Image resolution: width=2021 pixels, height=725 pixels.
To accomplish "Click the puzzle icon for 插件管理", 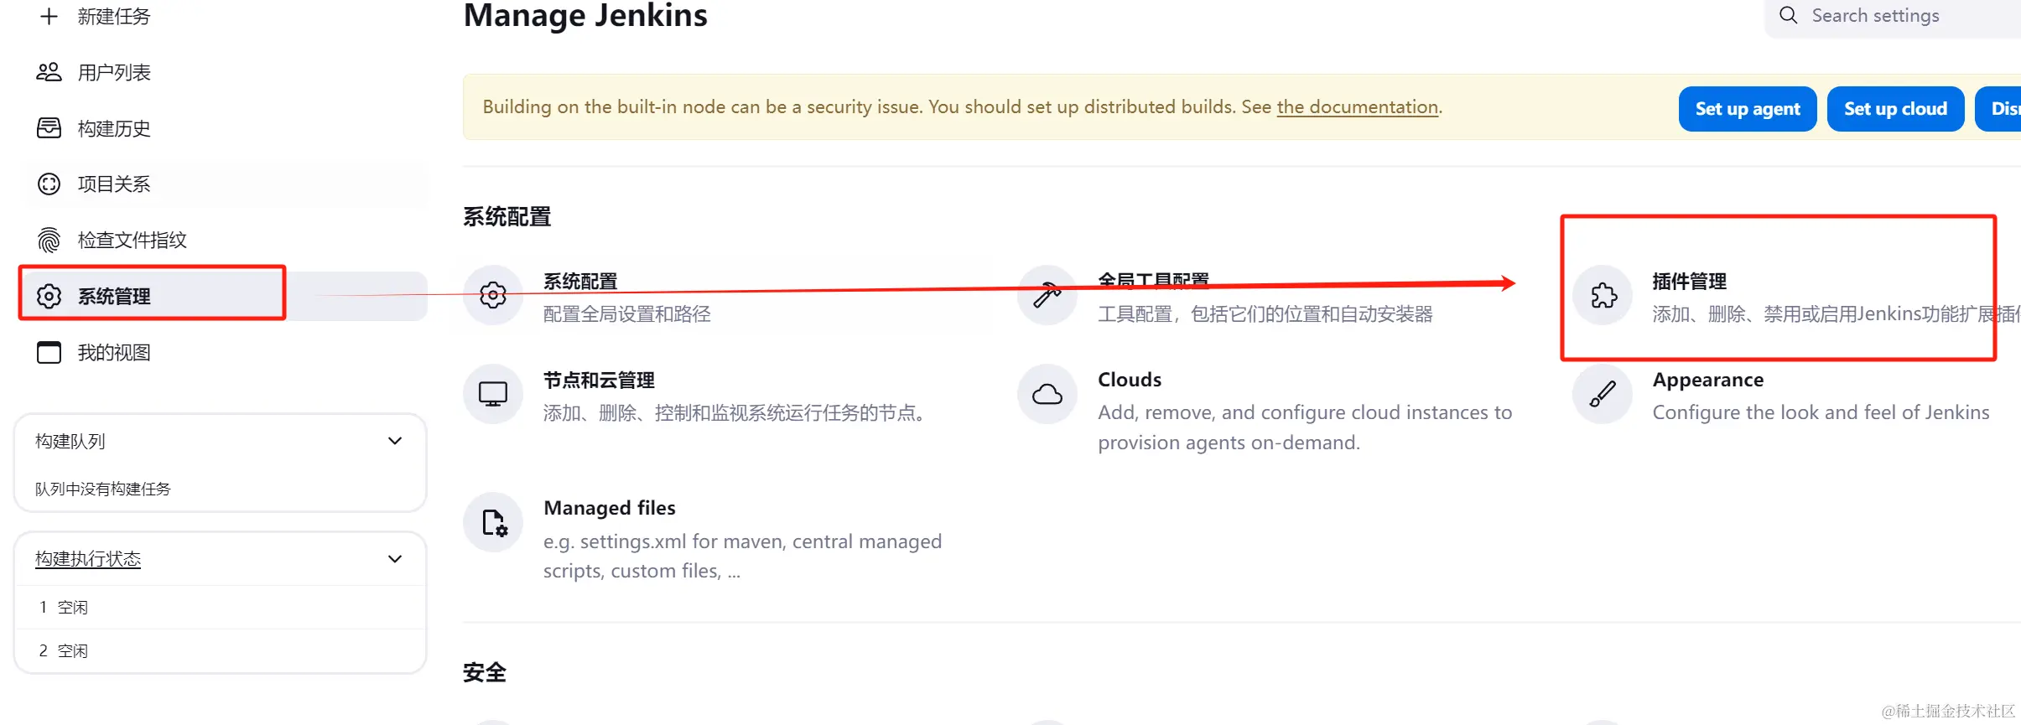I will (1603, 295).
